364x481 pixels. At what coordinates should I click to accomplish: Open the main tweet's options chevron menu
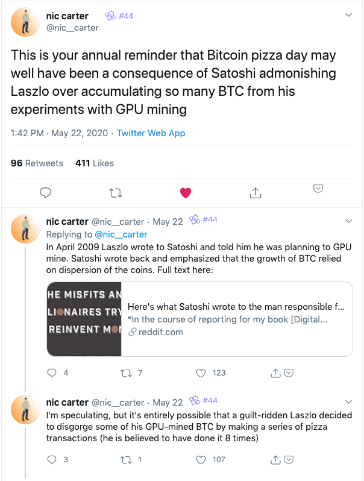coord(349,14)
